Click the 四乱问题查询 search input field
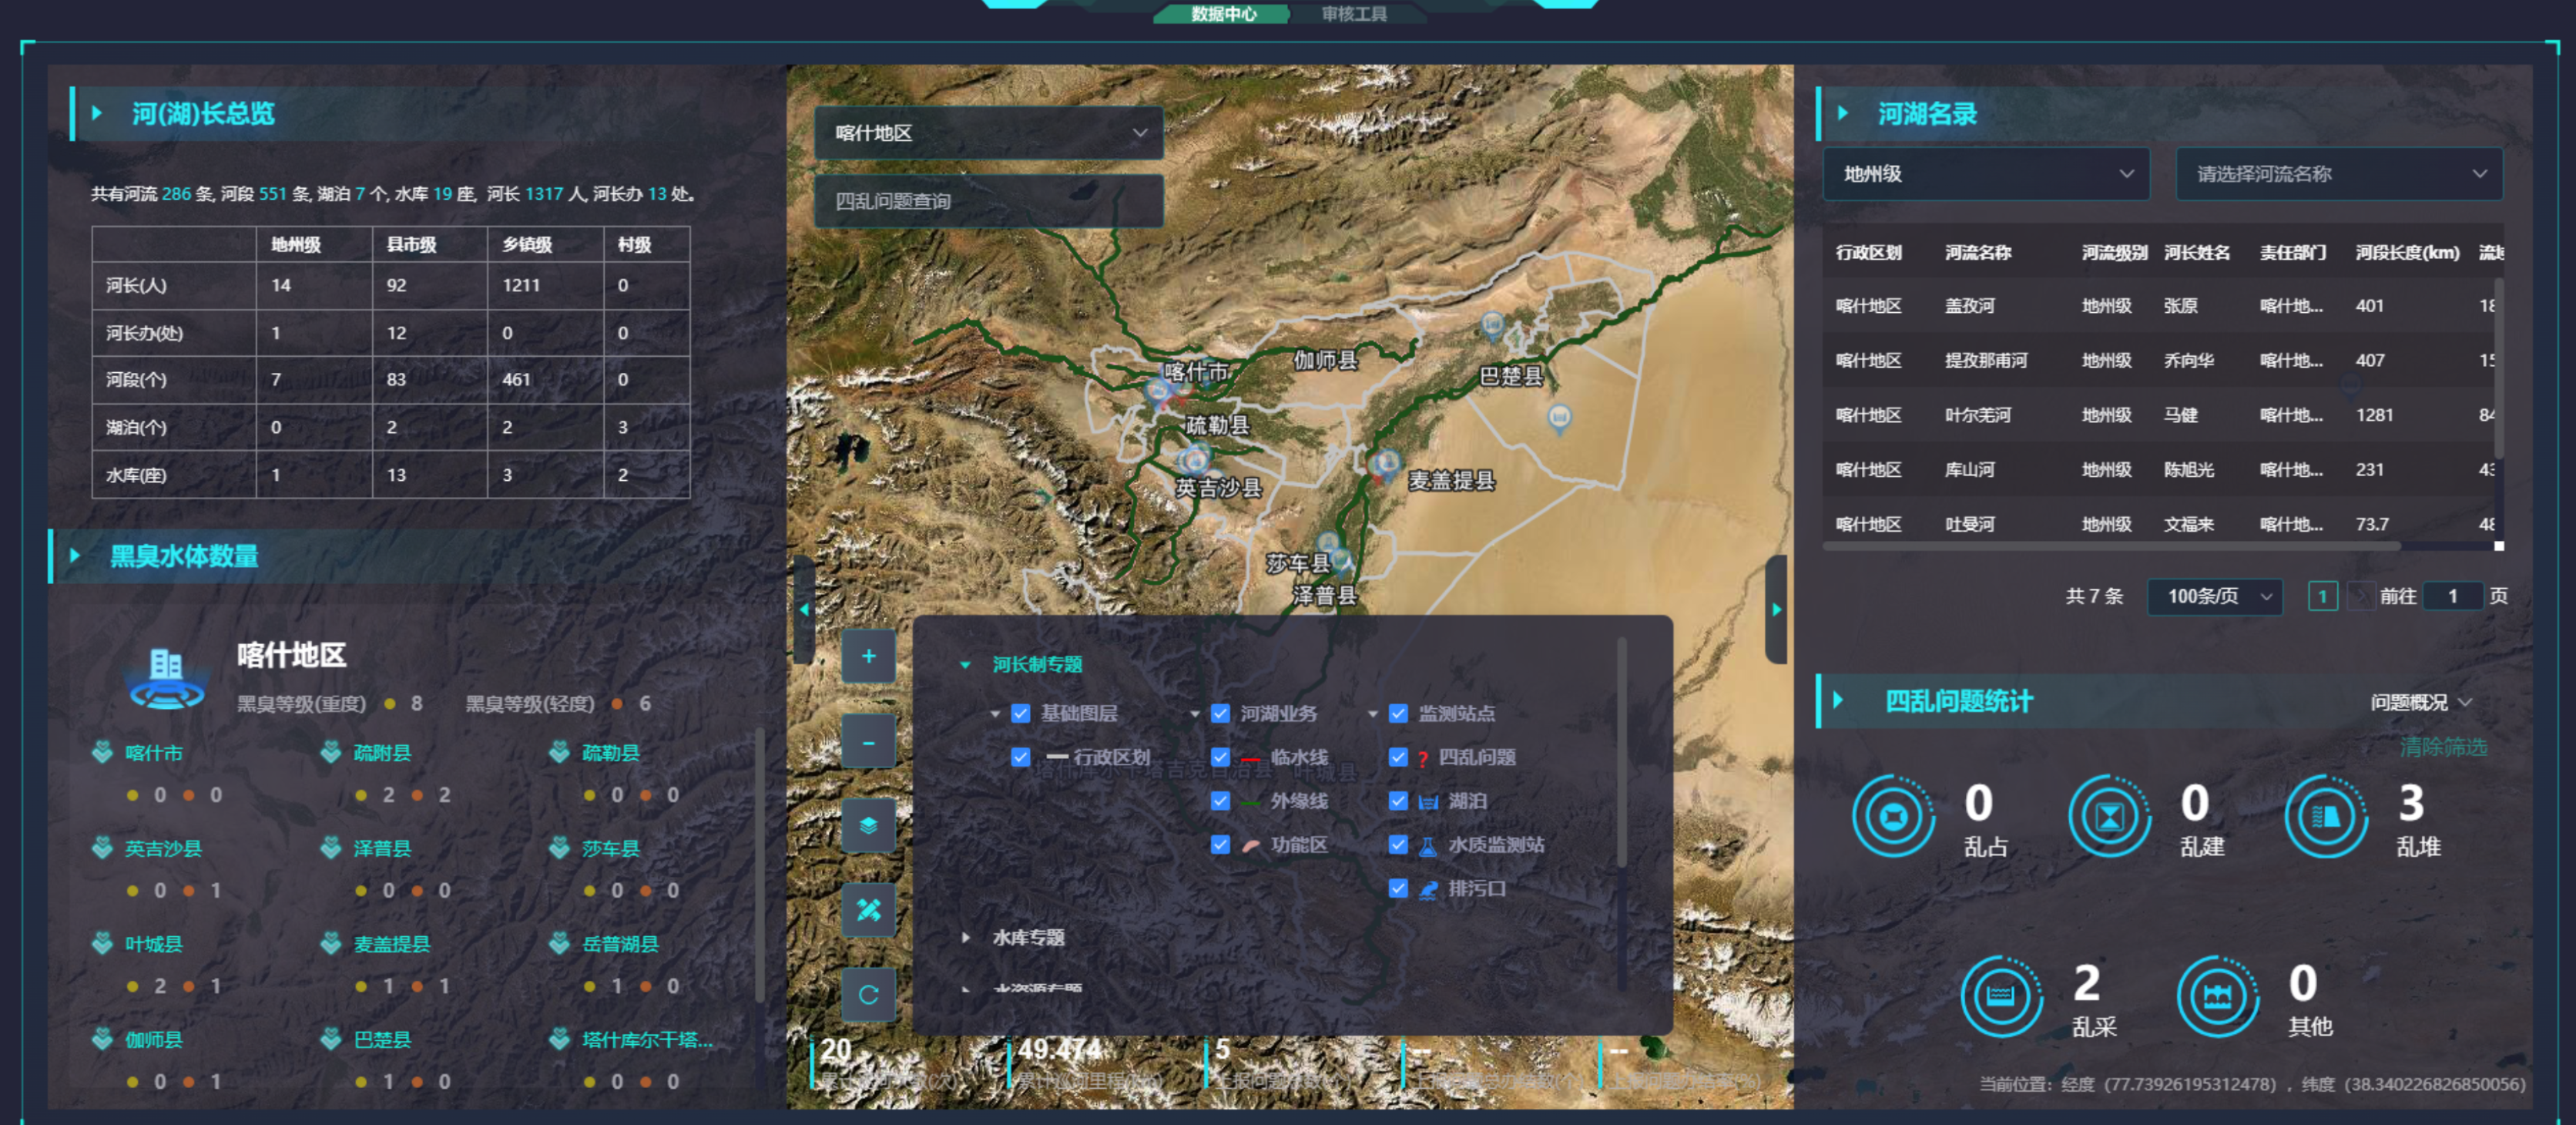The height and width of the screenshot is (1125, 2576). click(988, 201)
